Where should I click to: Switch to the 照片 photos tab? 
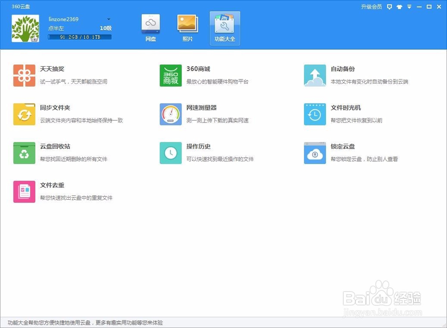tap(188, 28)
